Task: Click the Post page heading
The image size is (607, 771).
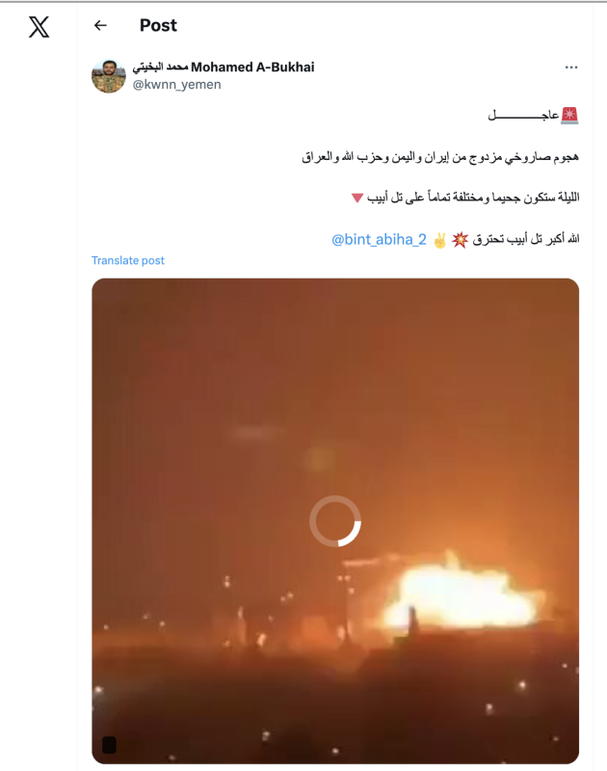Action: [158, 25]
